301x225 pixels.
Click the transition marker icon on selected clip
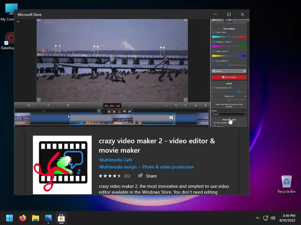click(171, 118)
